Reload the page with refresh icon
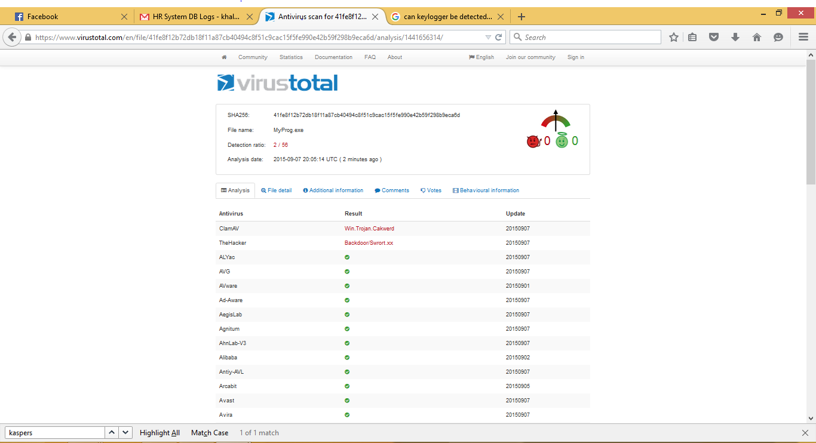The height and width of the screenshot is (443, 816). (x=498, y=37)
